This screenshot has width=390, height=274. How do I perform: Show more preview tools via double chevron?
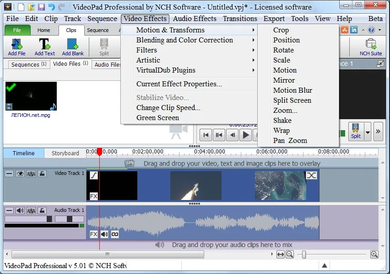pos(378,132)
